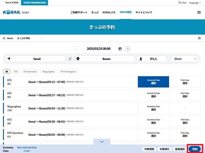This screenshot has width=205, height=153.
Task: Select First Class for KTX-Sancheon 075
Action: (x=185, y=135)
